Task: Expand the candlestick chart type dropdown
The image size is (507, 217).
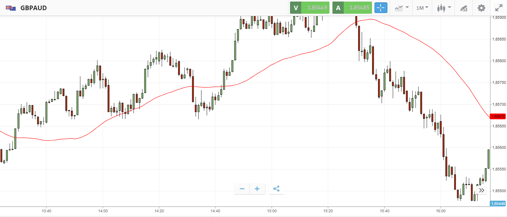Action: (x=444, y=8)
